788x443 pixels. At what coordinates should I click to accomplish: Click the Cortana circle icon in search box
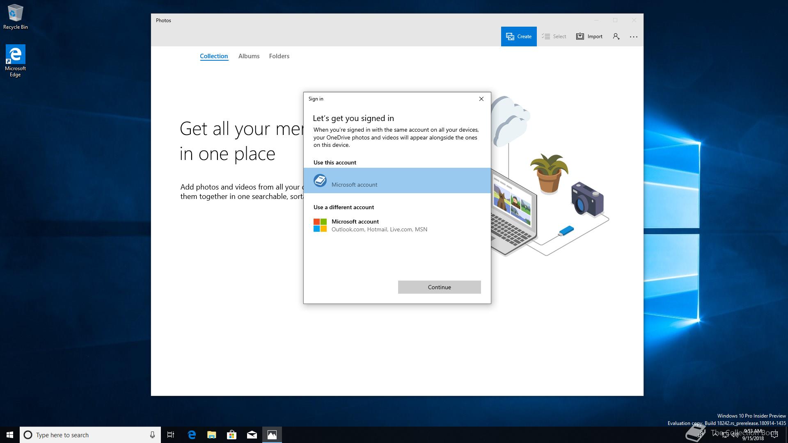tap(28, 435)
